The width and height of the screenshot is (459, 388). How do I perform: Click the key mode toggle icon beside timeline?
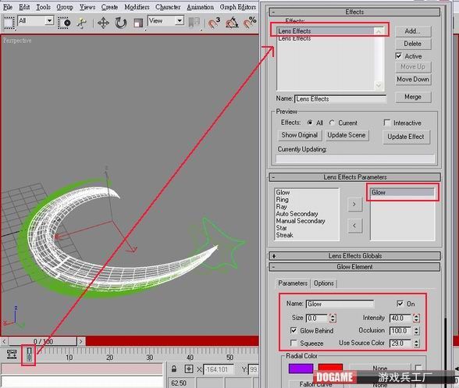[12, 354]
